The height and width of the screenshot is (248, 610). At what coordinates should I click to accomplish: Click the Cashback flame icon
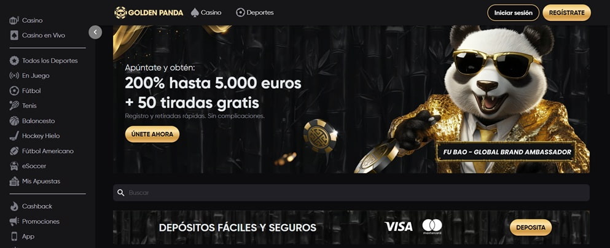pyautogui.click(x=14, y=206)
